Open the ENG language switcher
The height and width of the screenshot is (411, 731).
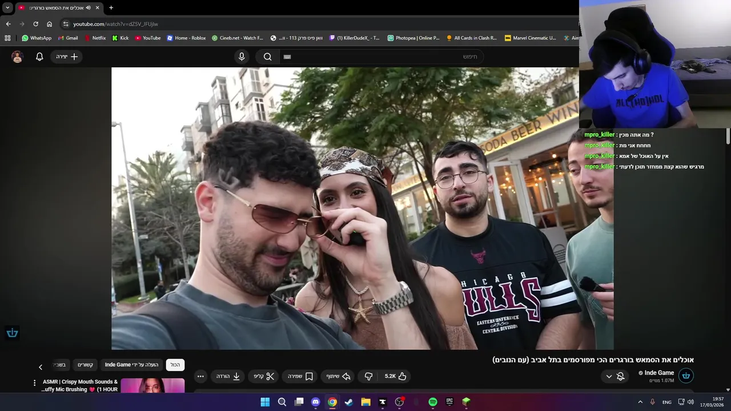click(667, 402)
